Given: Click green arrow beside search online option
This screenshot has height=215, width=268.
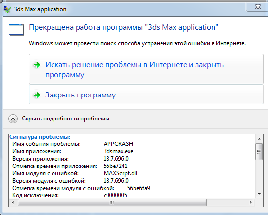Looking at the screenshot, I should click(x=37, y=65).
